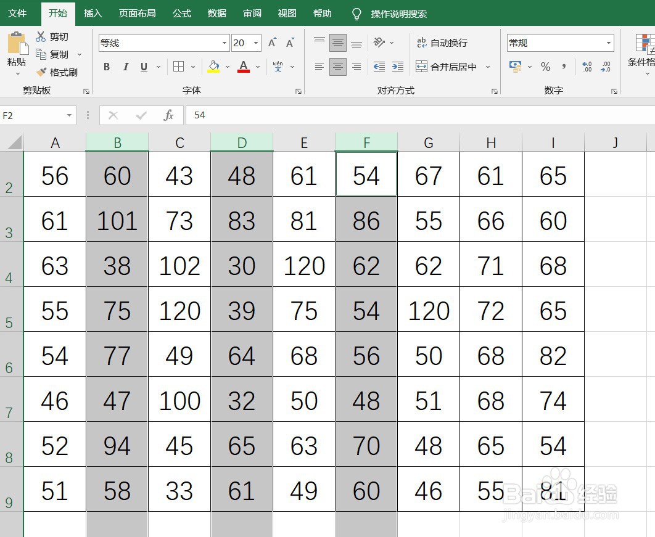Open the 文件 File tab
655x537 pixels.
[x=17, y=14]
